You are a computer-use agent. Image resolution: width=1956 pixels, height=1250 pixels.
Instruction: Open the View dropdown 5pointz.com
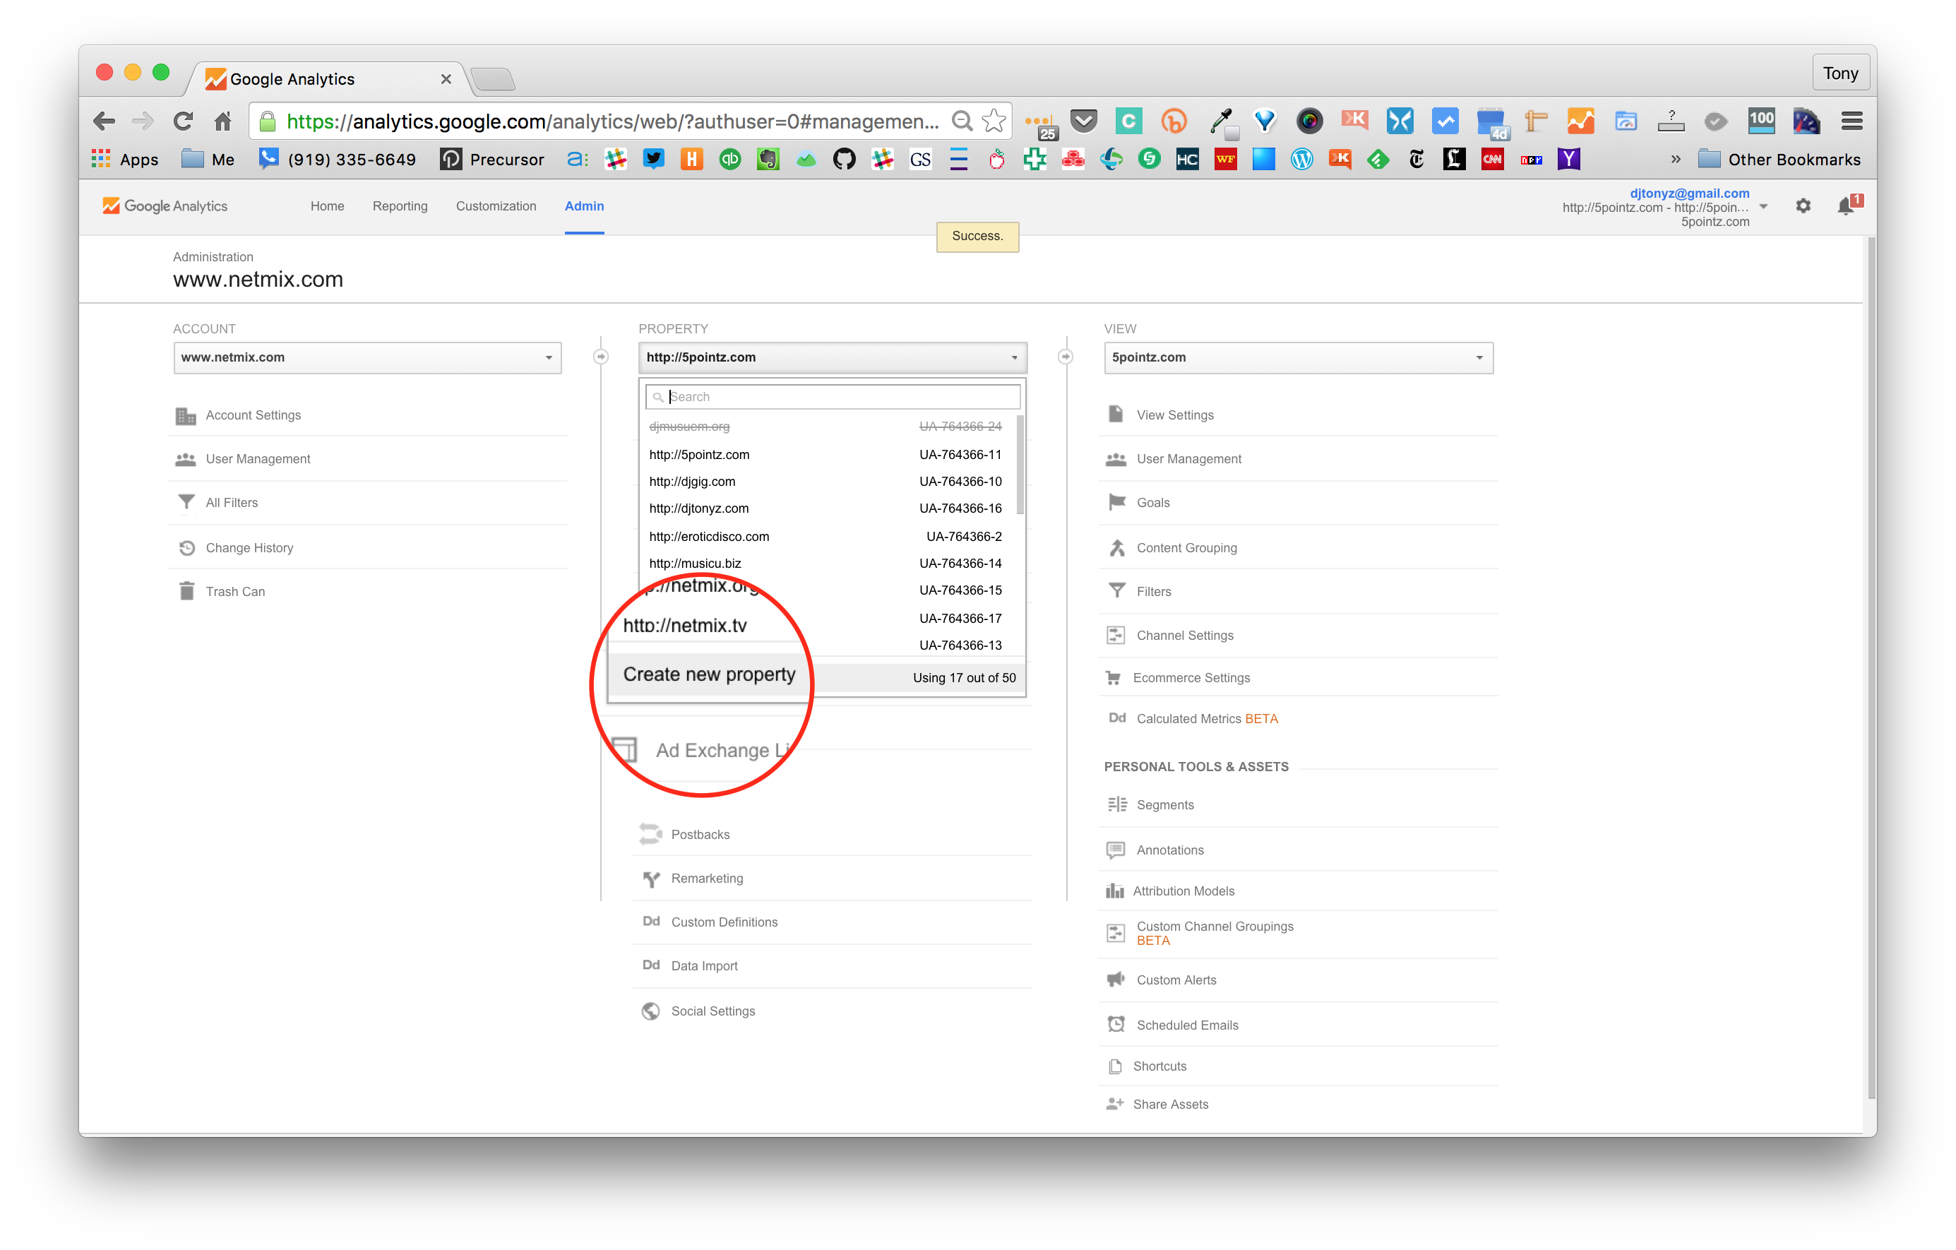pos(1297,357)
